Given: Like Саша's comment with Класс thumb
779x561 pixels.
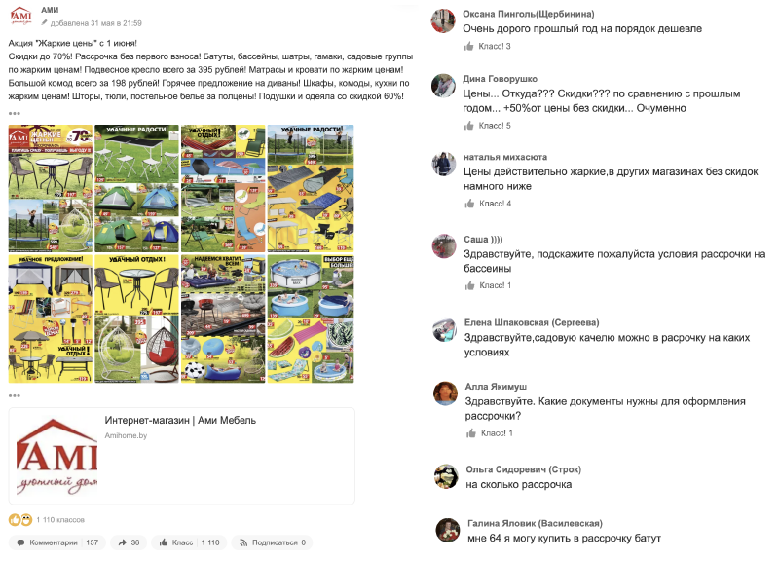Looking at the screenshot, I should 488,285.
